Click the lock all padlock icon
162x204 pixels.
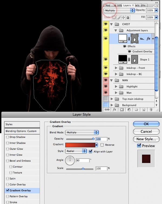click(128, 17)
